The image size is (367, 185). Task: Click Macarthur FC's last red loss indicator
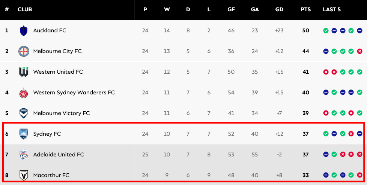[359, 175]
